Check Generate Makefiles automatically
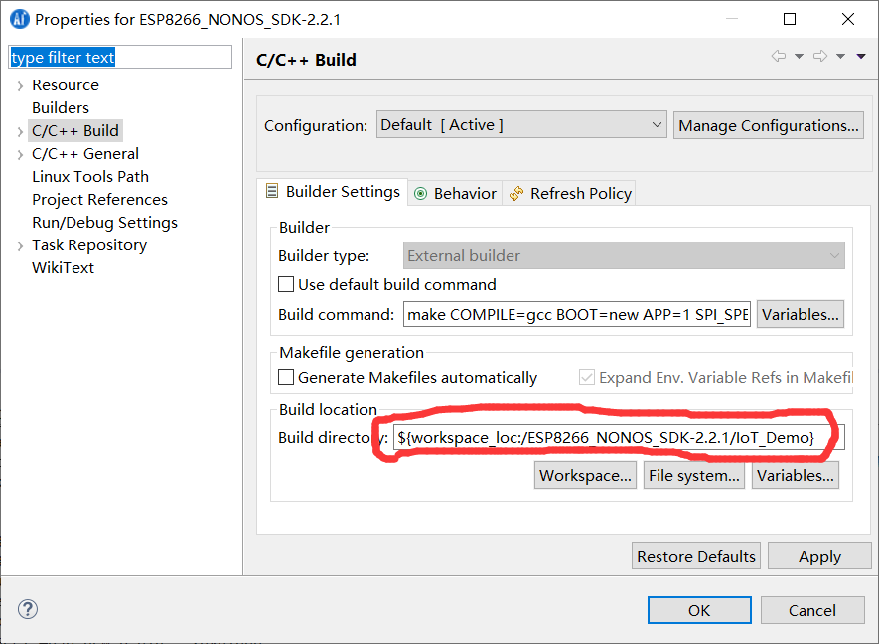Screen dimensions: 879x644 (286, 377)
